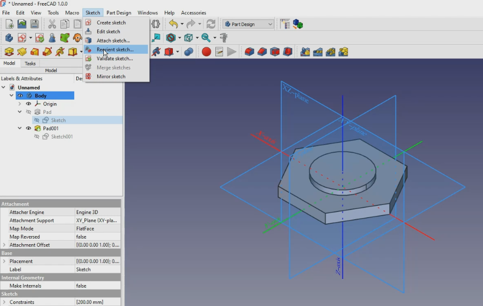483x306 pixels.
Task: Select the Pad tool in the toolbar
Action: pyautogui.click(x=9, y=52)
